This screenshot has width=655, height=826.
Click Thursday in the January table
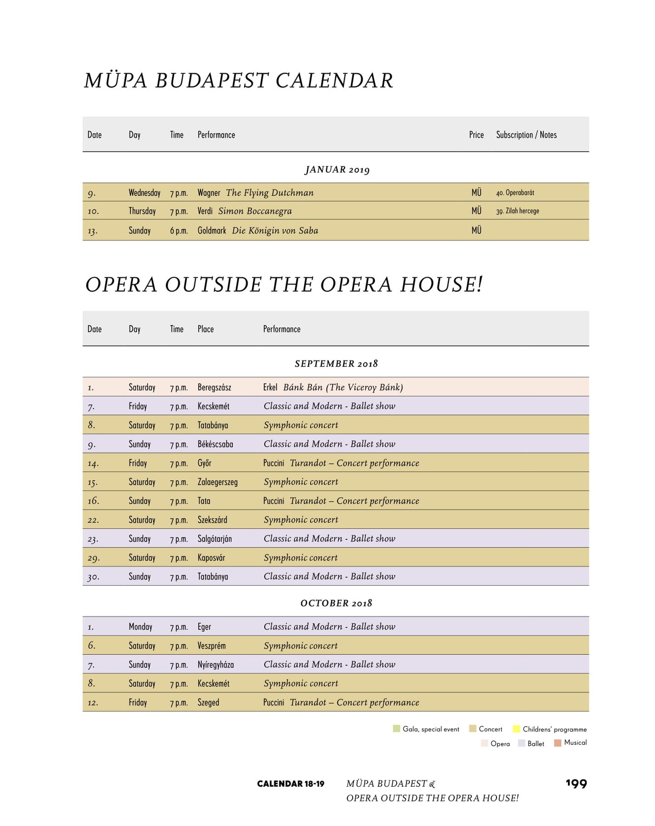(x=142, y=211)
